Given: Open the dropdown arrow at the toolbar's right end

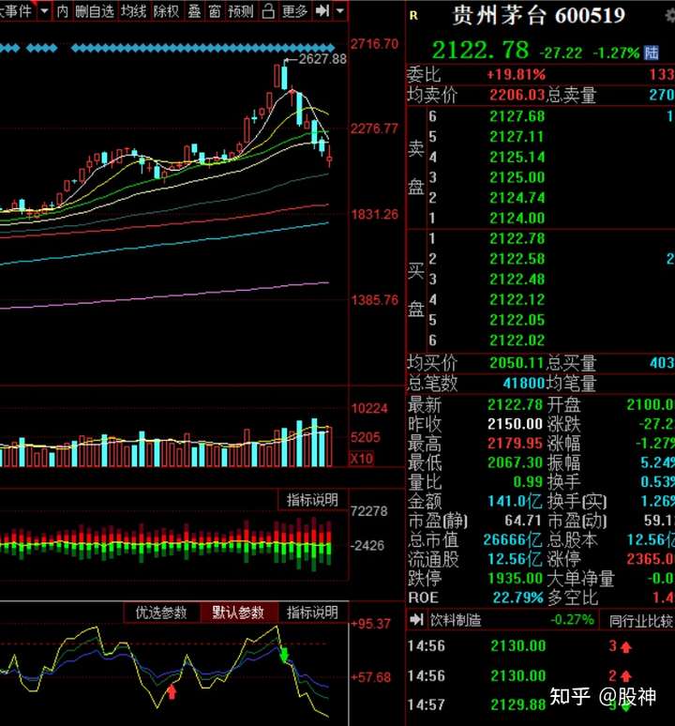Looking at the screenshot, I should coord(340,10).
